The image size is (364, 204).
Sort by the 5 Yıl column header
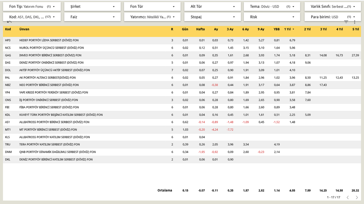point(356,29)
